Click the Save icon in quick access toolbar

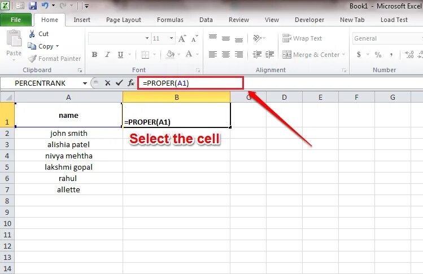33,6
